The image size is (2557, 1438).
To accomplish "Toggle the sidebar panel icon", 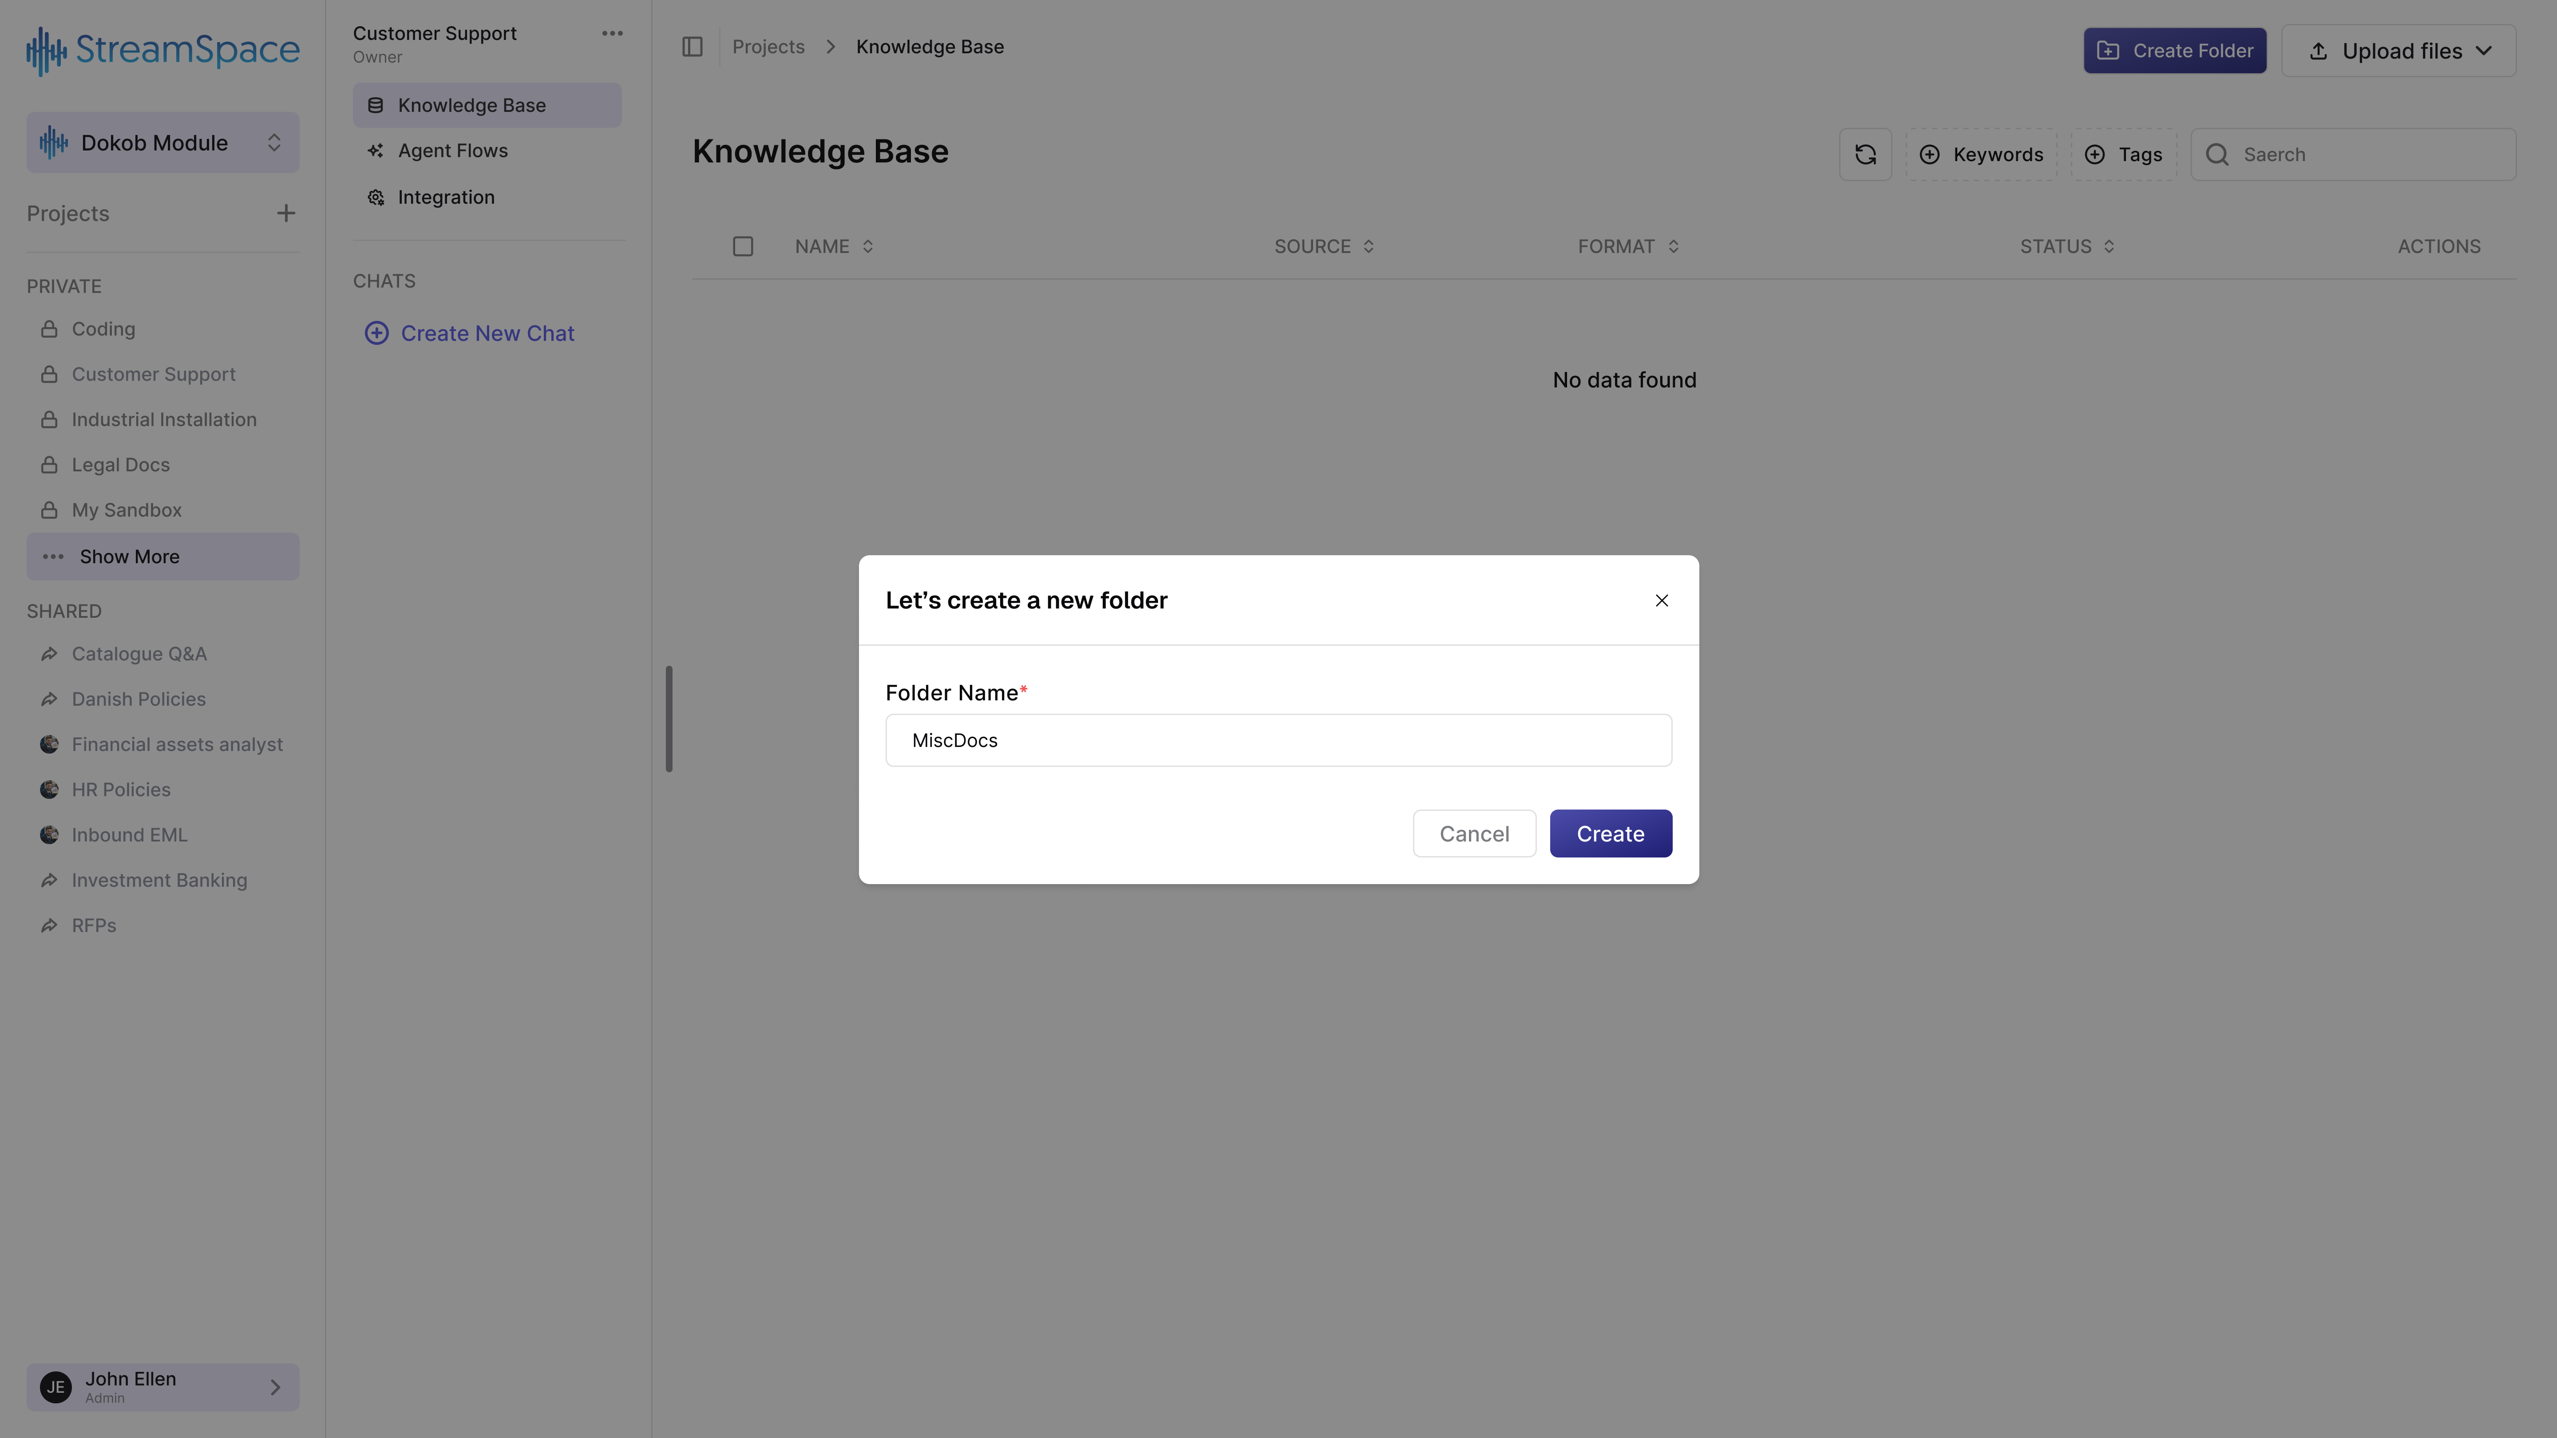I will (693, 47).
